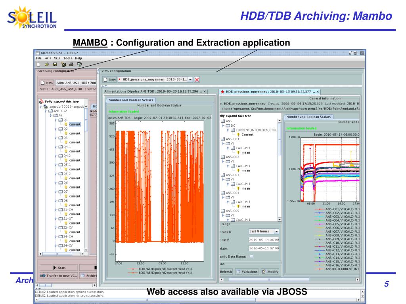Click the debug log's scroll-down arrow
Image resolution: width=406 pixels, height=304 pixels.
[x=362, y=296]
